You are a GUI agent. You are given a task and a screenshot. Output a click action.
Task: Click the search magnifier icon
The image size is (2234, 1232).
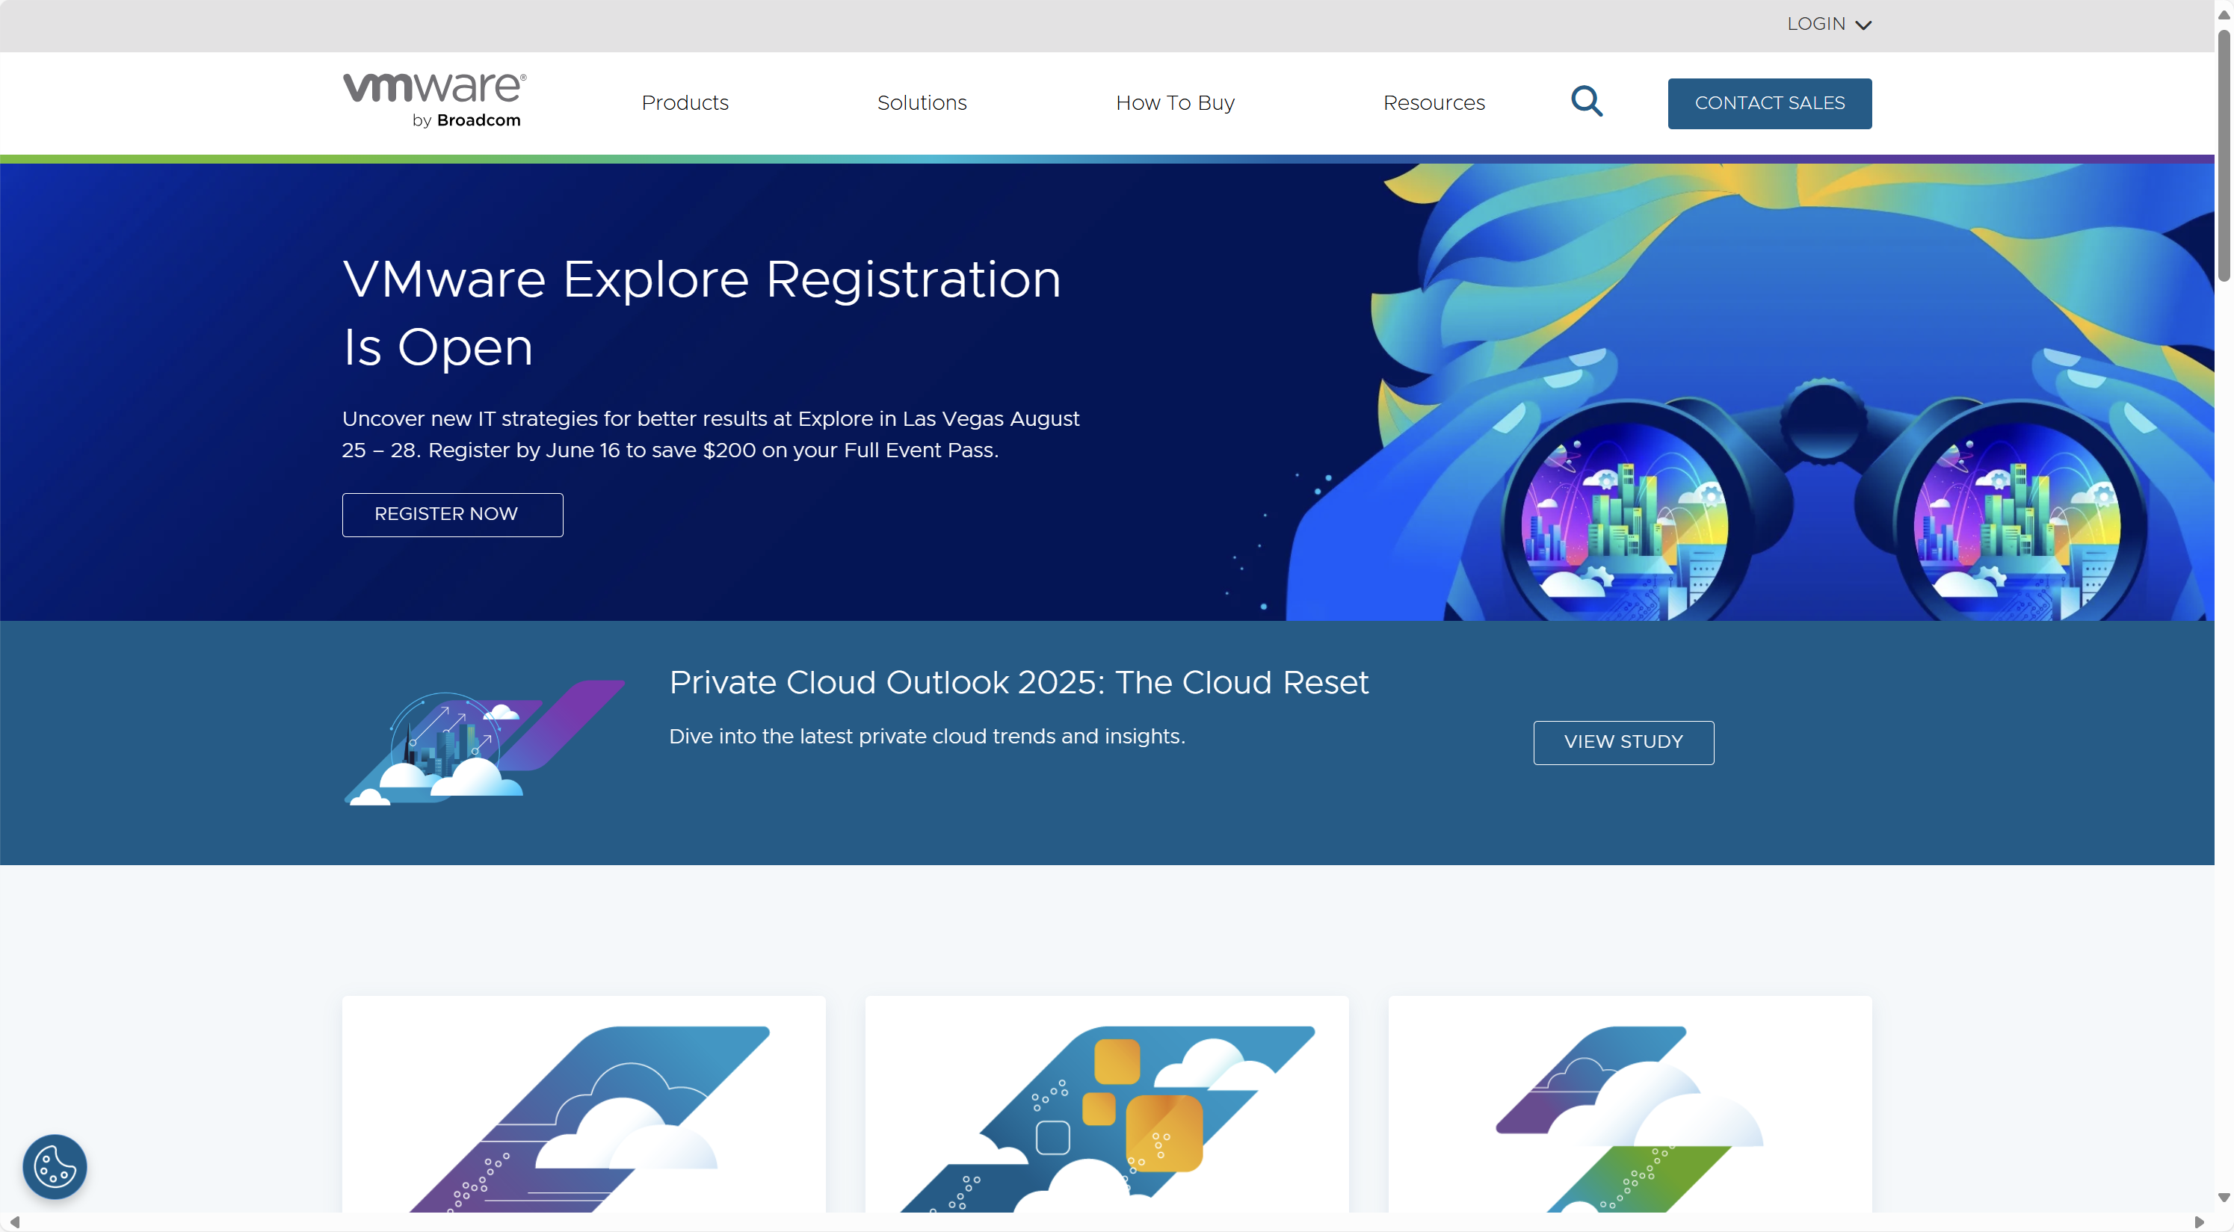[x=1586, y=102]
